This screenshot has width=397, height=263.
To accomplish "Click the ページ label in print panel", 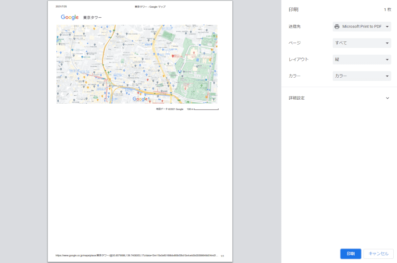I will 295,43.
